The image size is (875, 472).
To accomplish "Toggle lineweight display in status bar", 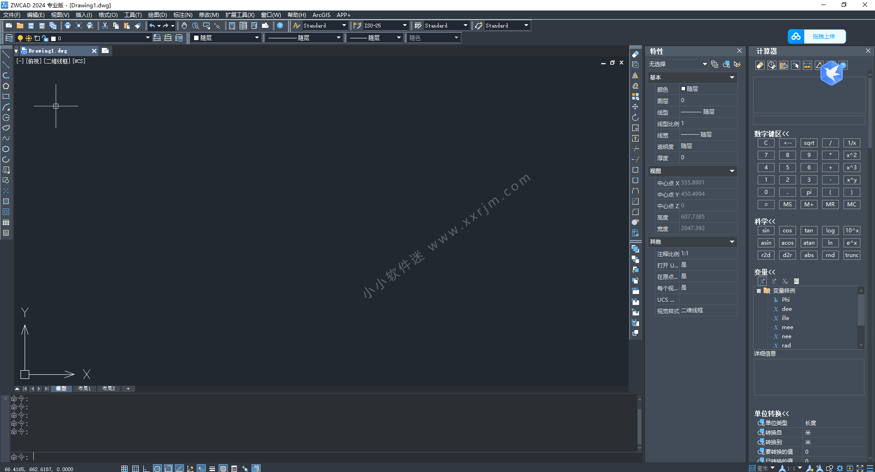I will pos(212,468).
